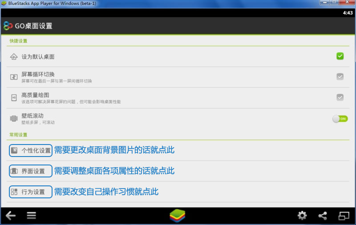Uncheck the 设为默认桌面 green checkbox

tap(340, 56)
